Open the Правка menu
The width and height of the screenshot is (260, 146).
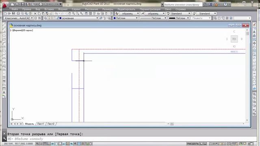pos(26,9)
